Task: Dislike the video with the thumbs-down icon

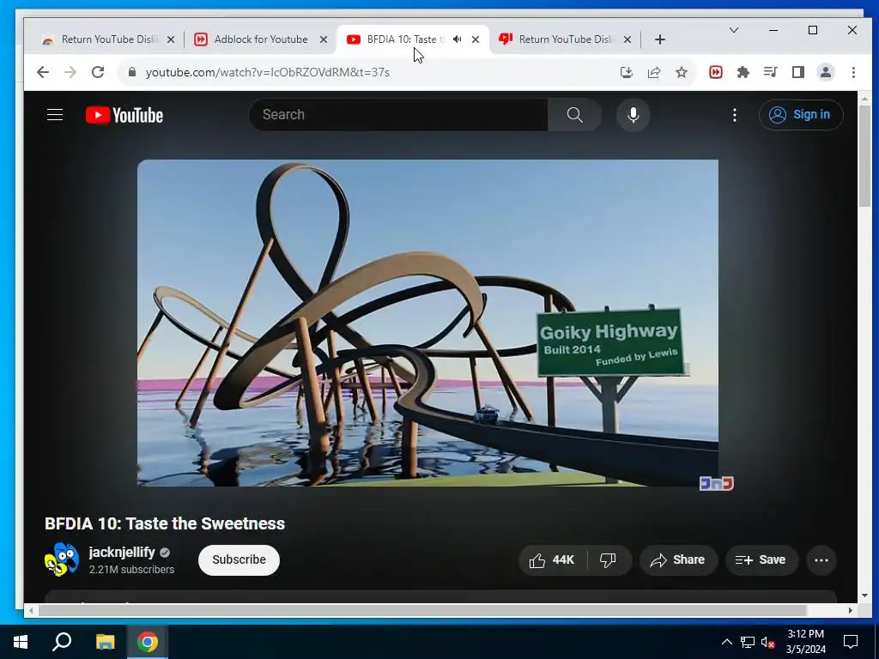Action: click(609, 559)
